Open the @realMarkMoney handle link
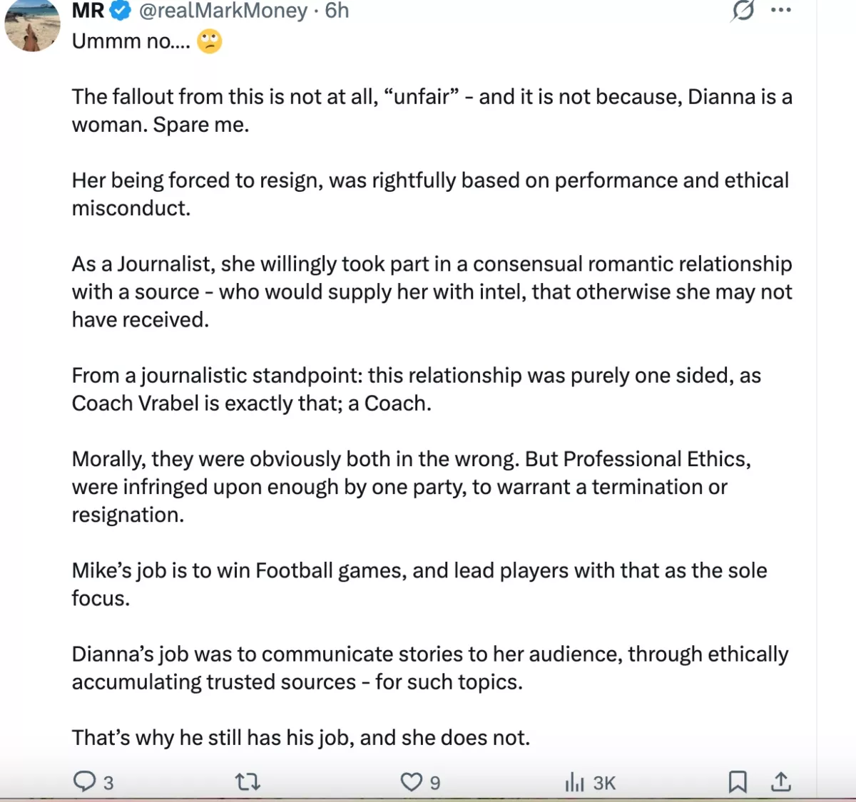856x802 pixels. [x=223, y=11]
